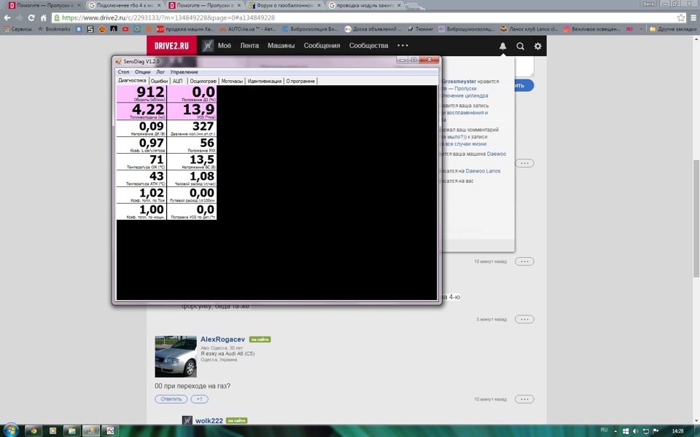Open the Тюнинг bookmark
Screen dimensions: 700x437
420,29
